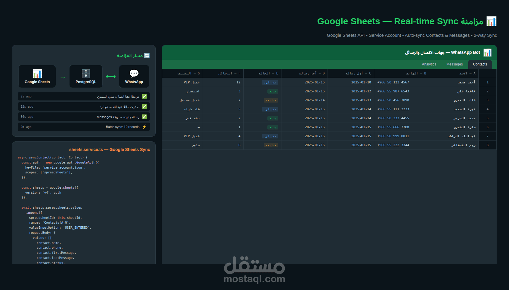Click phone cell +966 50 999 0011
This screenshot has height=290, width=509.
[402, 136]
